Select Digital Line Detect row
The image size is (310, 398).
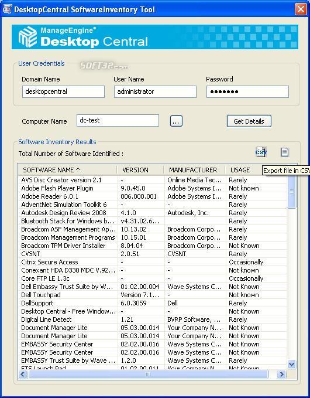click(x=153, y=319)
